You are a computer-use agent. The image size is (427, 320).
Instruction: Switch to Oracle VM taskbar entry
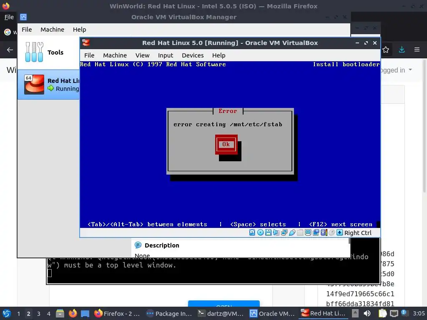[x=272, y=313]
